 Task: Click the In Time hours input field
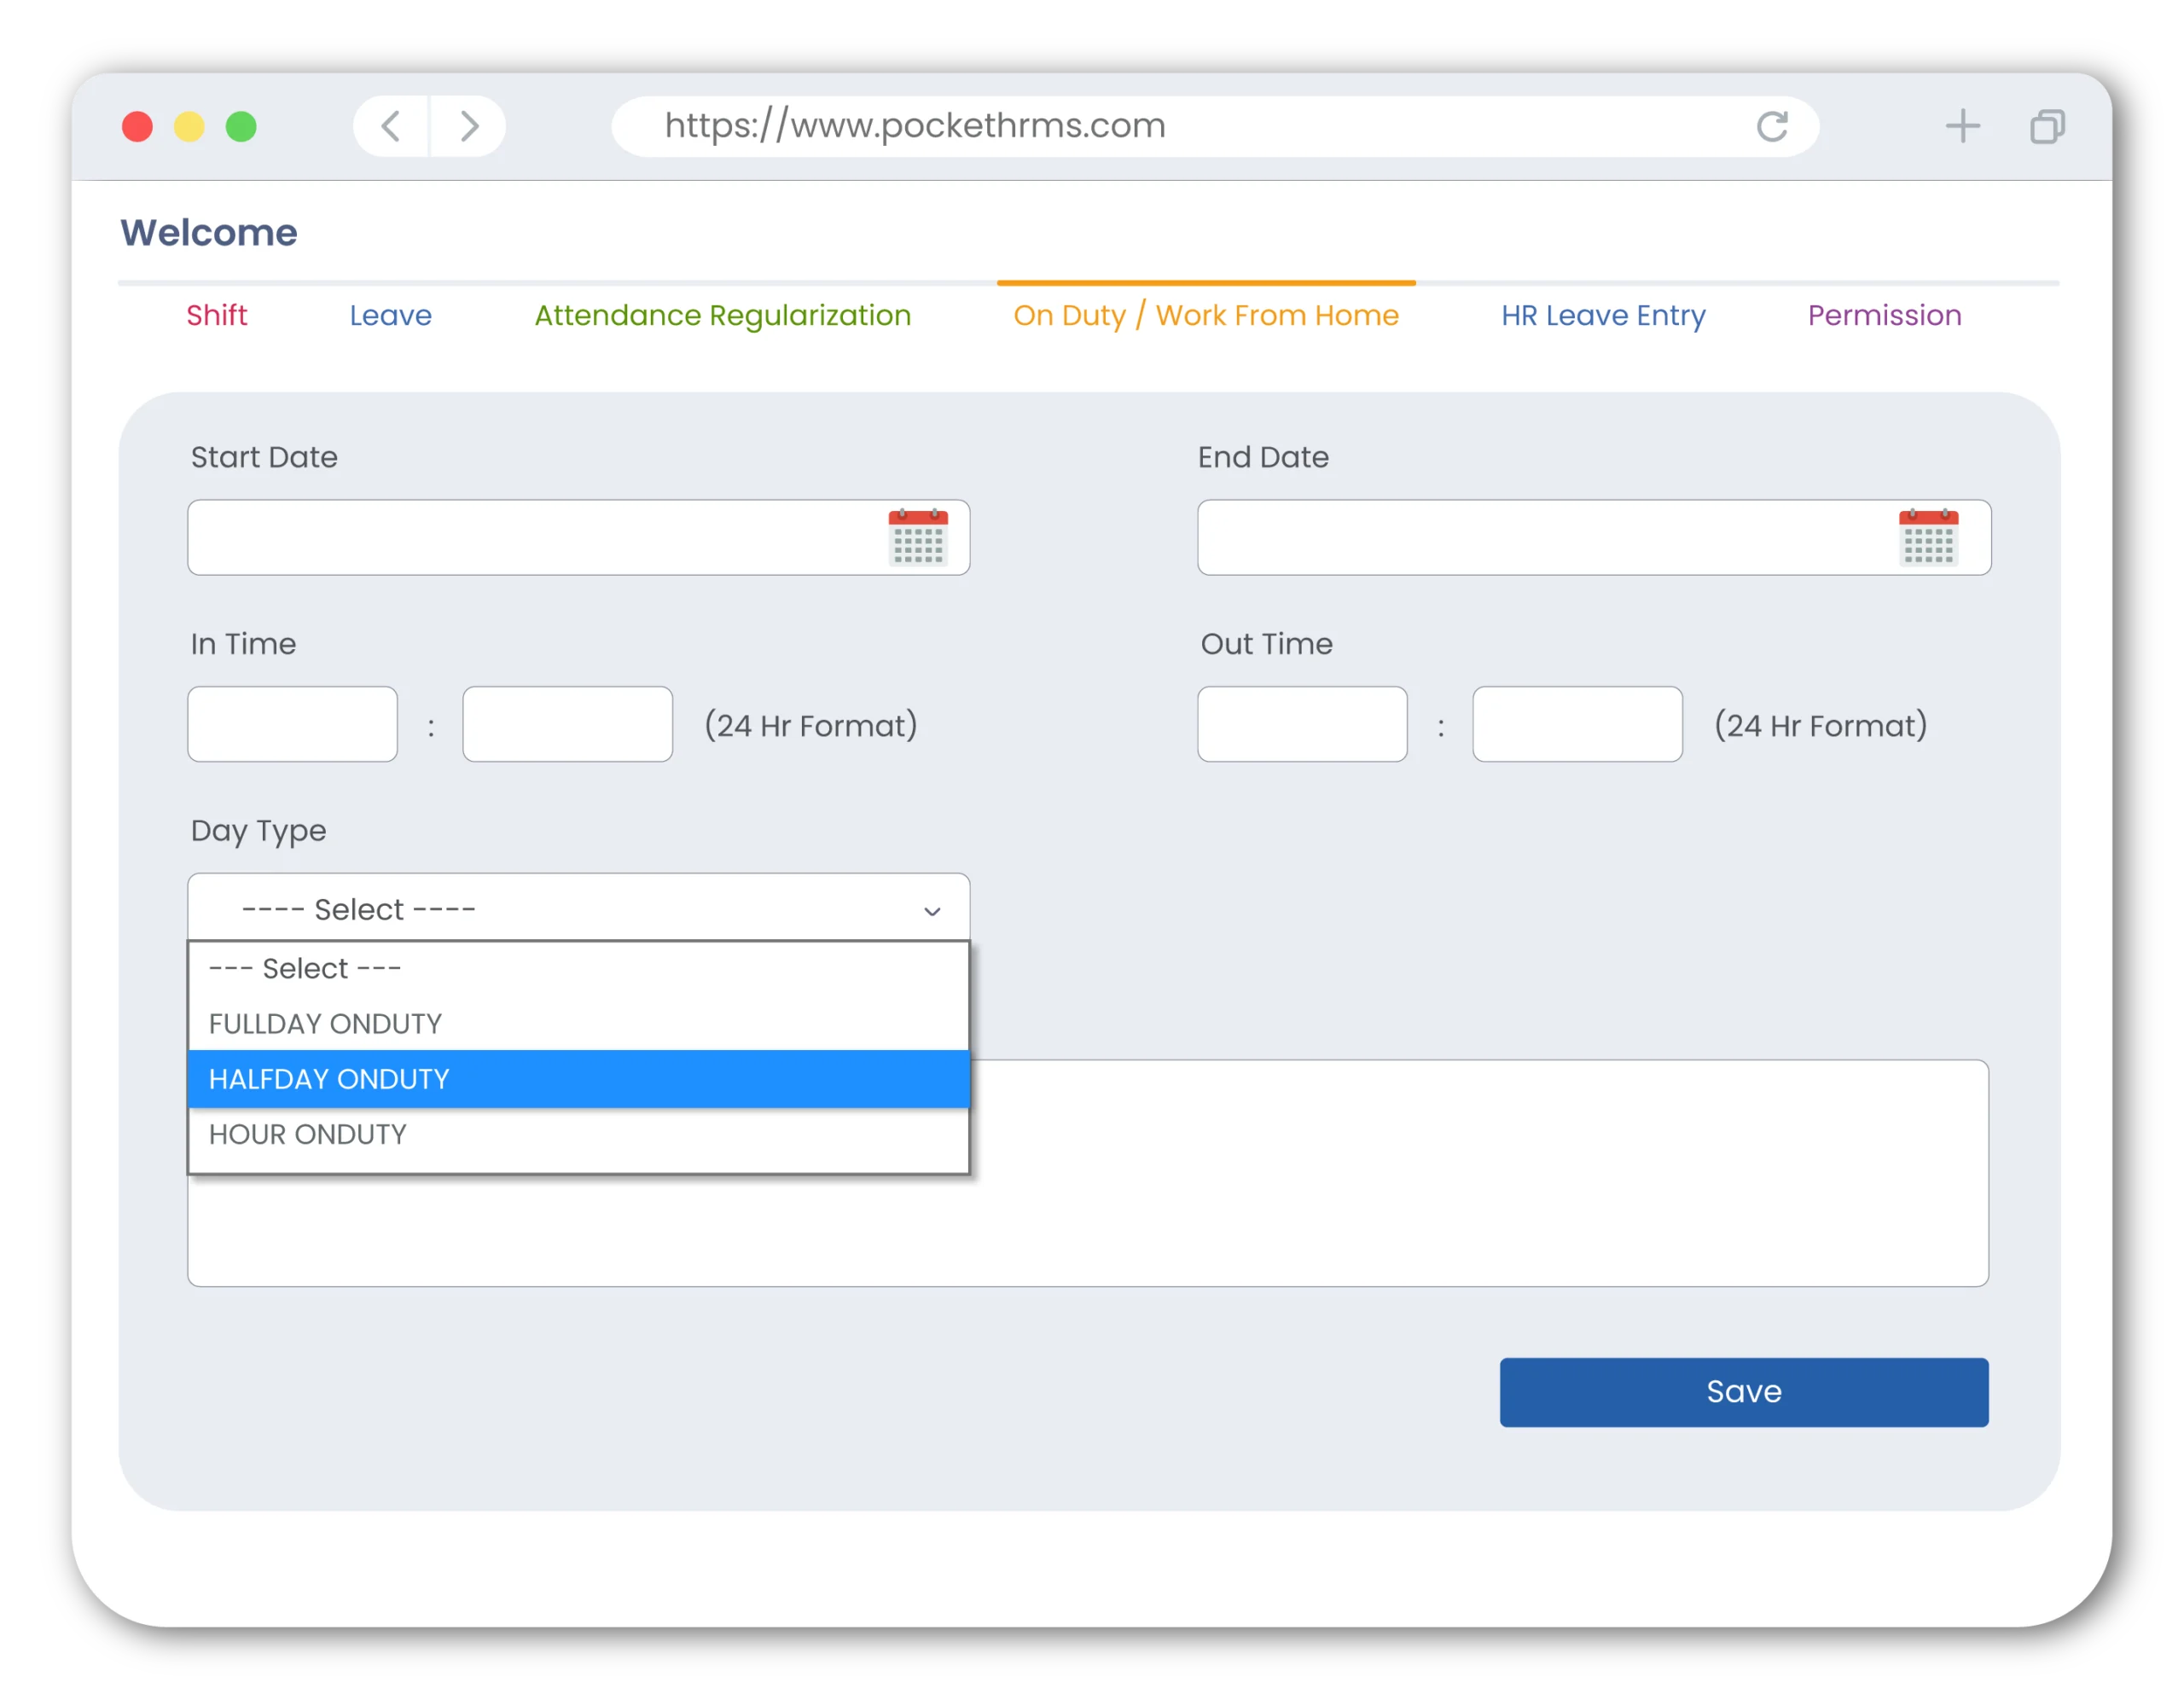click(x=294, y=725)
